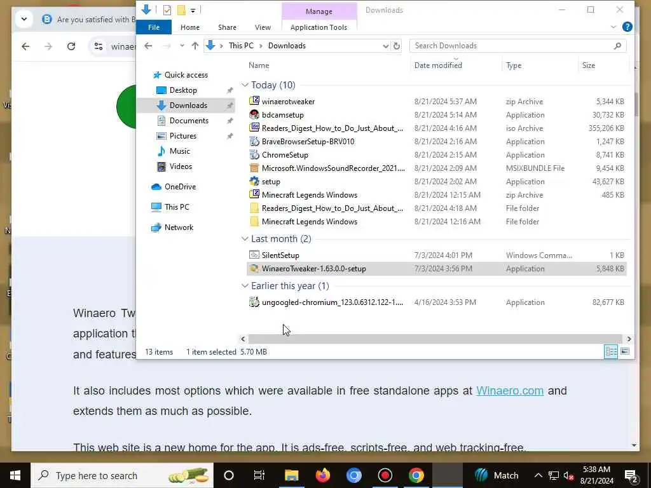Select the WinaeroTweaker-1.63.0.0-setup icon
This screenshot has width=651, height=488.
(x=254, y=269)
